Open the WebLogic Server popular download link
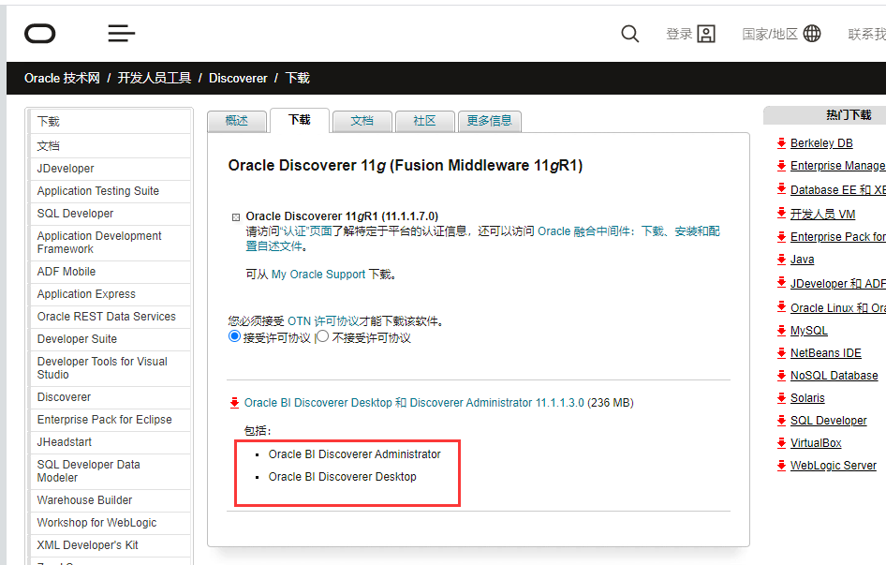The image size is (886, 565). point(833,466)
